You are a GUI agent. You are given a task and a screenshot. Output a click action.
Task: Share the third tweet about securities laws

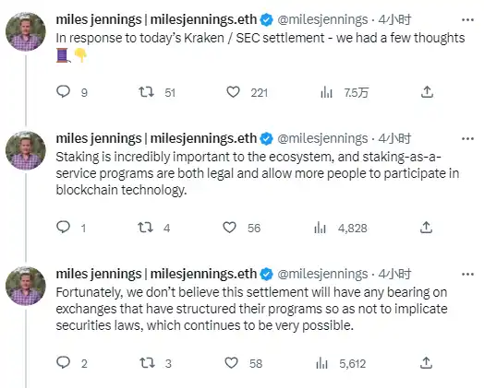[427, 363]
